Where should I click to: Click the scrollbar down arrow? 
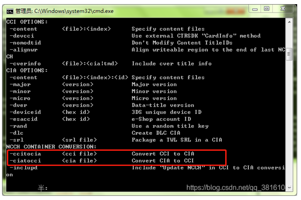[289, 188]
